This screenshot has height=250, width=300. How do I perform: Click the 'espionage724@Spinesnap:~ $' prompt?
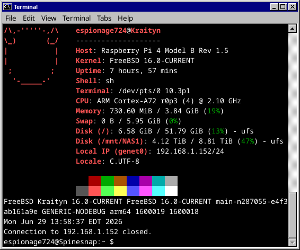point(59,242)
